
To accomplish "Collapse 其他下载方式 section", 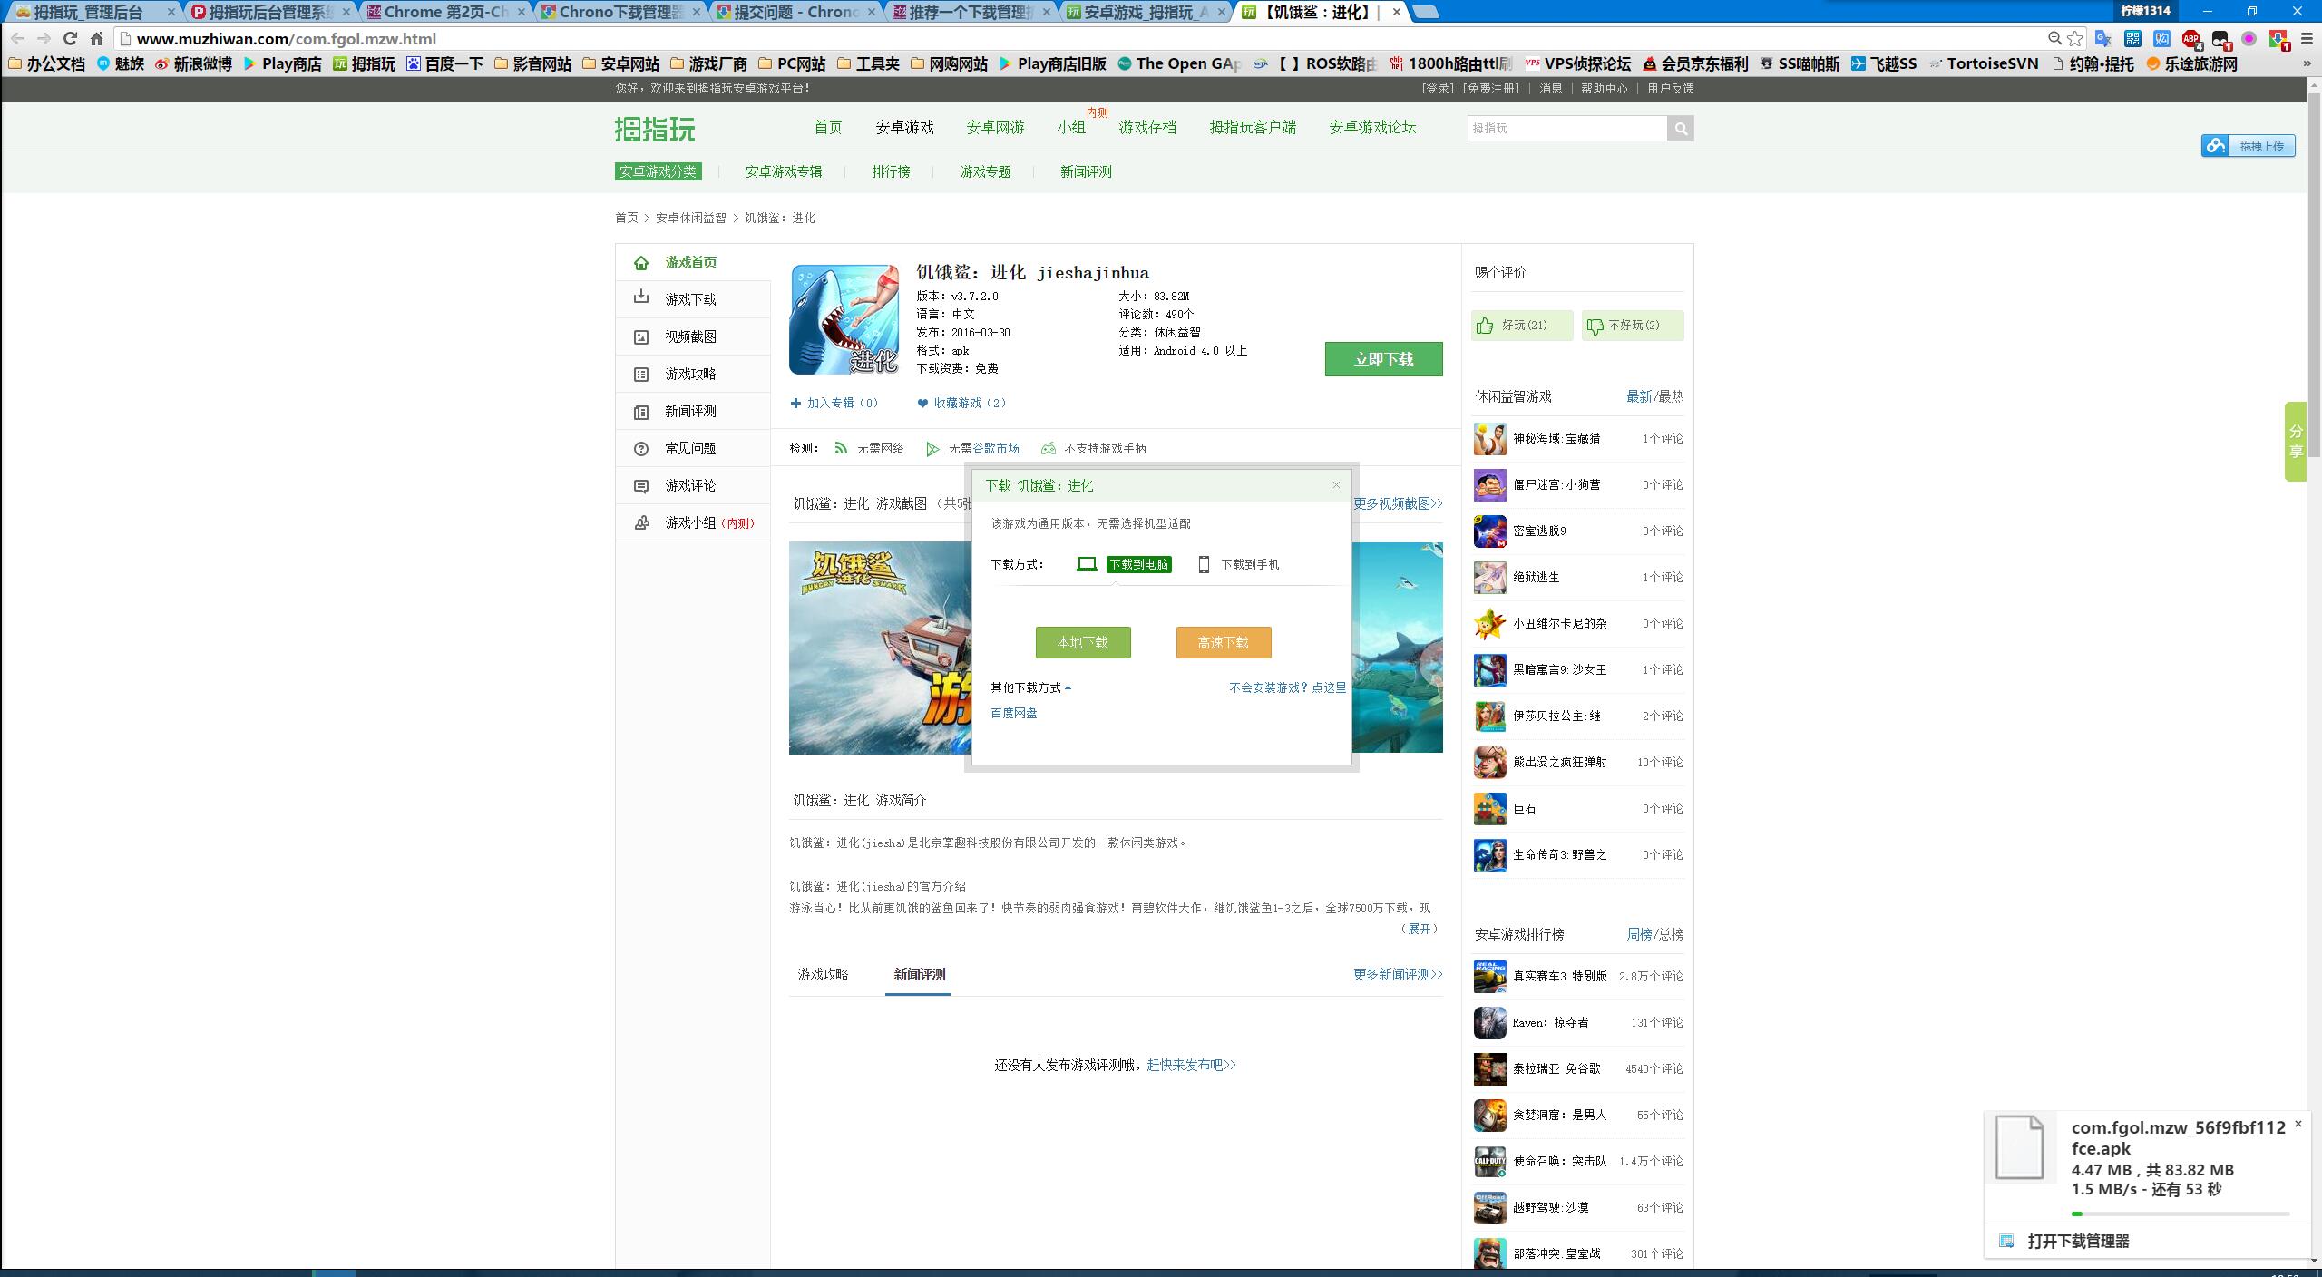I will [x=1031, y=687].
